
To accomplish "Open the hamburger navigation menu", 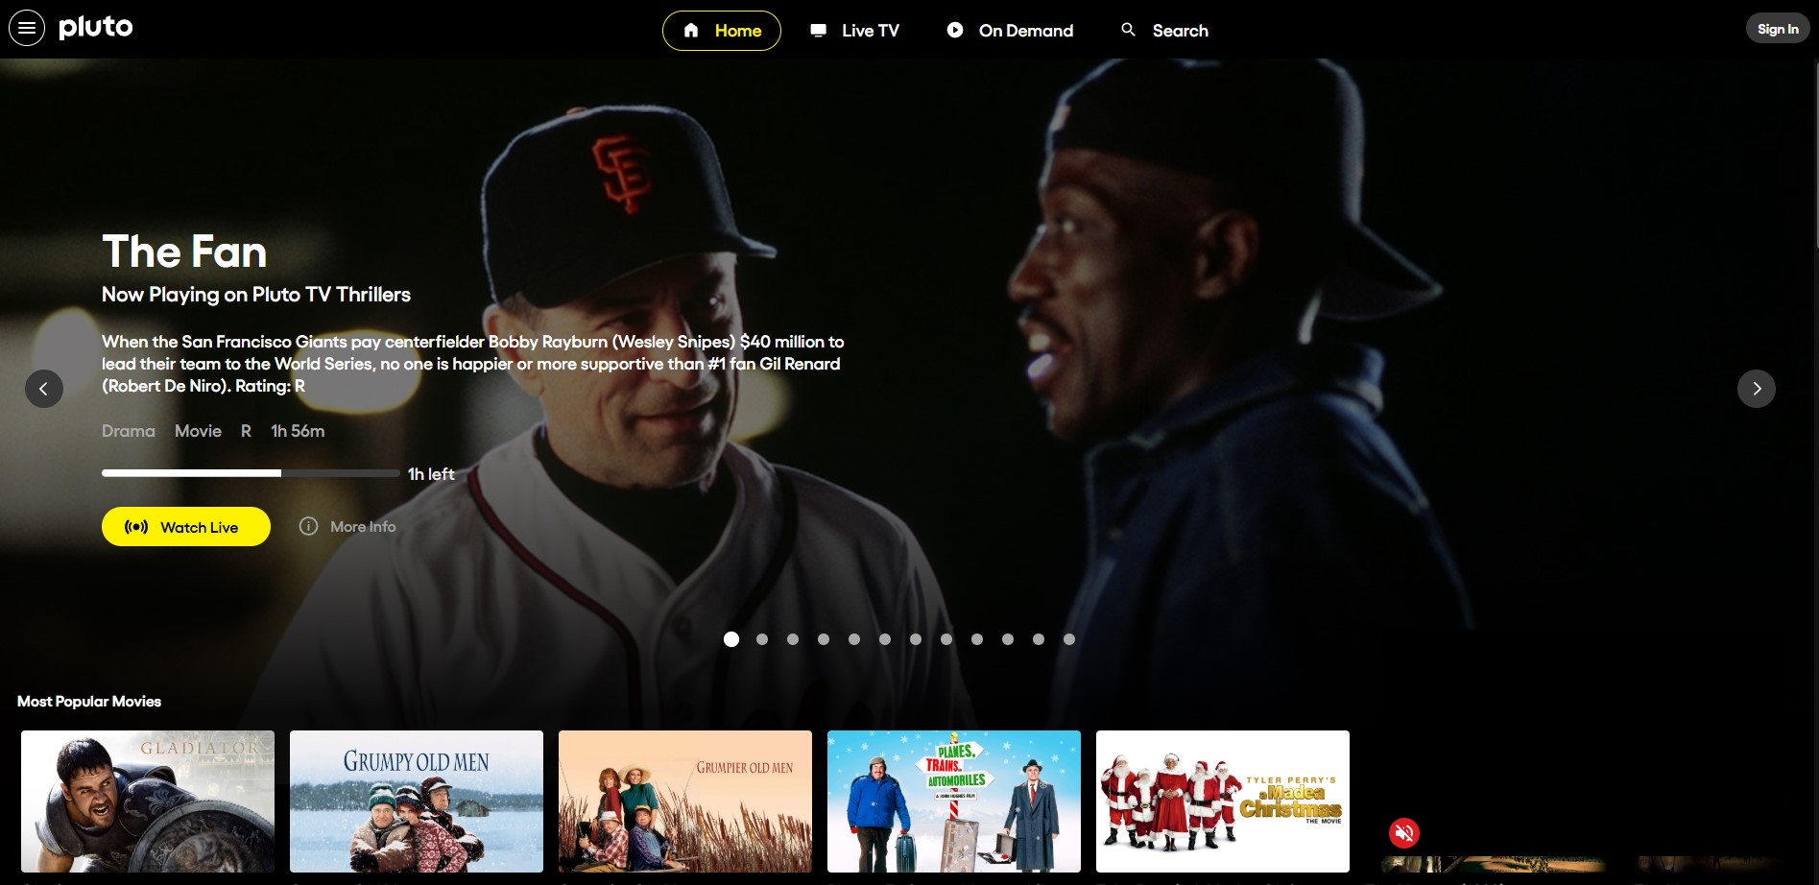I will click(28, 27).
